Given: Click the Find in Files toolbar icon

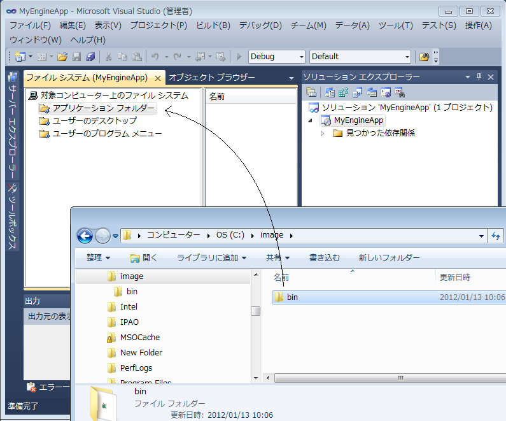Looking at the screenshot, I should 424,57.
